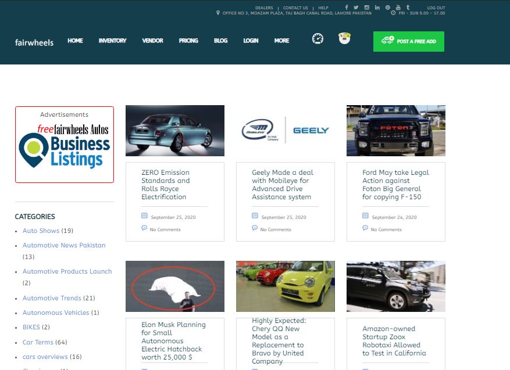The width and height of the screenshot is (510, 370).
Task: Read the Ford Legal Action Foton article
Action: (395, 185)
